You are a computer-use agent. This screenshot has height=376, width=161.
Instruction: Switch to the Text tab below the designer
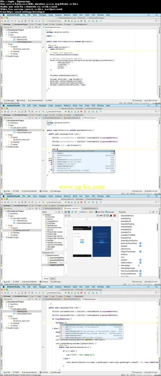coord(53,279)
